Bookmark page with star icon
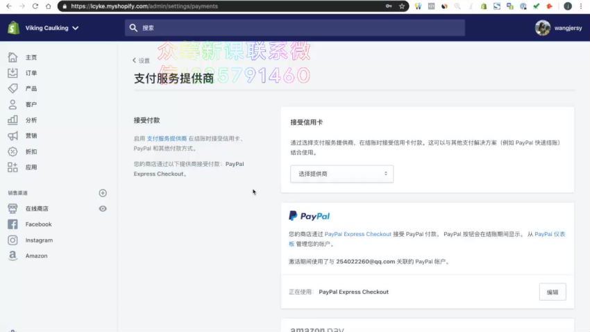The width and height of the screenshot is (590, 332). pos(402,6)
